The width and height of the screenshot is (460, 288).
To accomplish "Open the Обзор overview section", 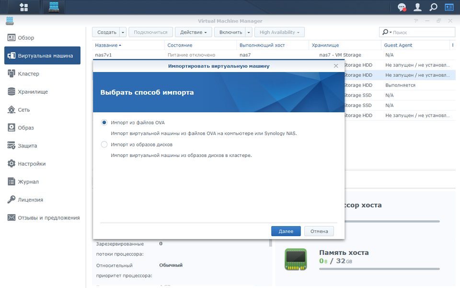I will [43, 37].
